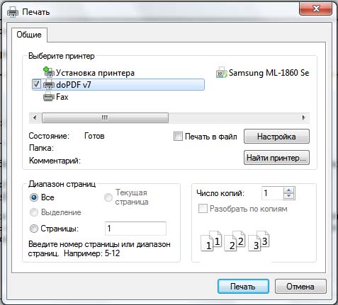The height and width of the screenshot is (305, 338).
Task: Decrease number of copies with down arrow
Action: [289, 196]
